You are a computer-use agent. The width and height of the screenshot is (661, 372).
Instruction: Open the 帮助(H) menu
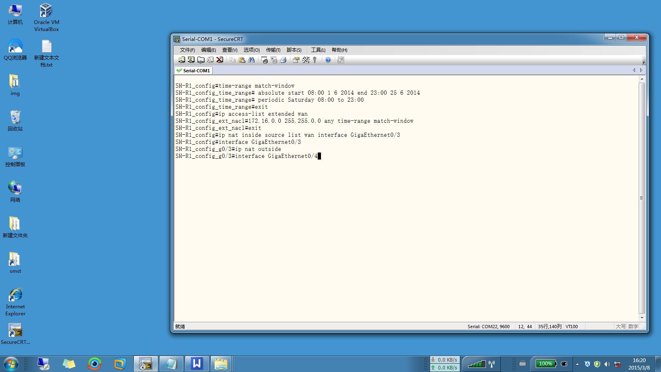[x=340, y=50]
